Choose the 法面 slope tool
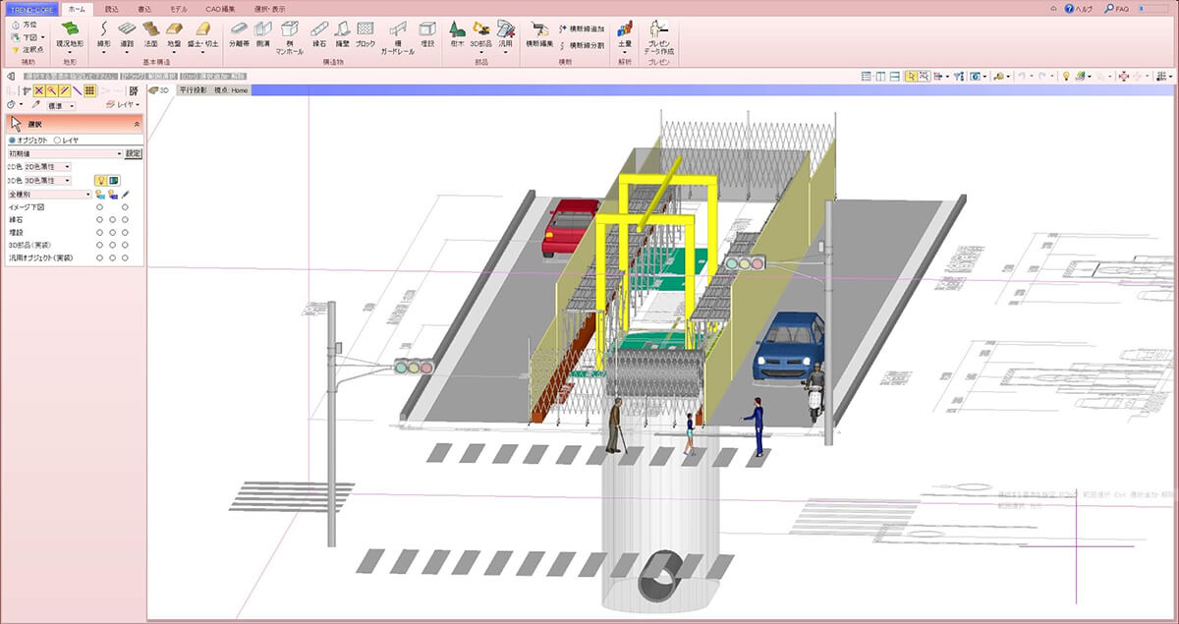This screenshot has height=624, width=1179. coord(150,35)
